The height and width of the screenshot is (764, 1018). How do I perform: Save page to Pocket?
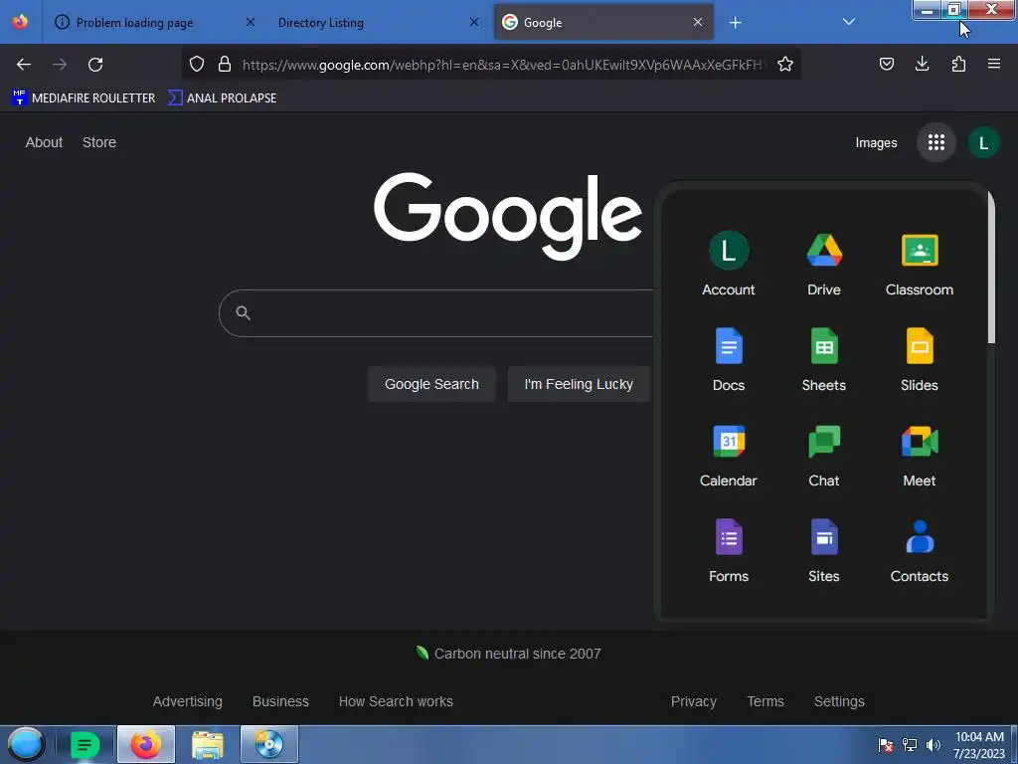[886, 64]
